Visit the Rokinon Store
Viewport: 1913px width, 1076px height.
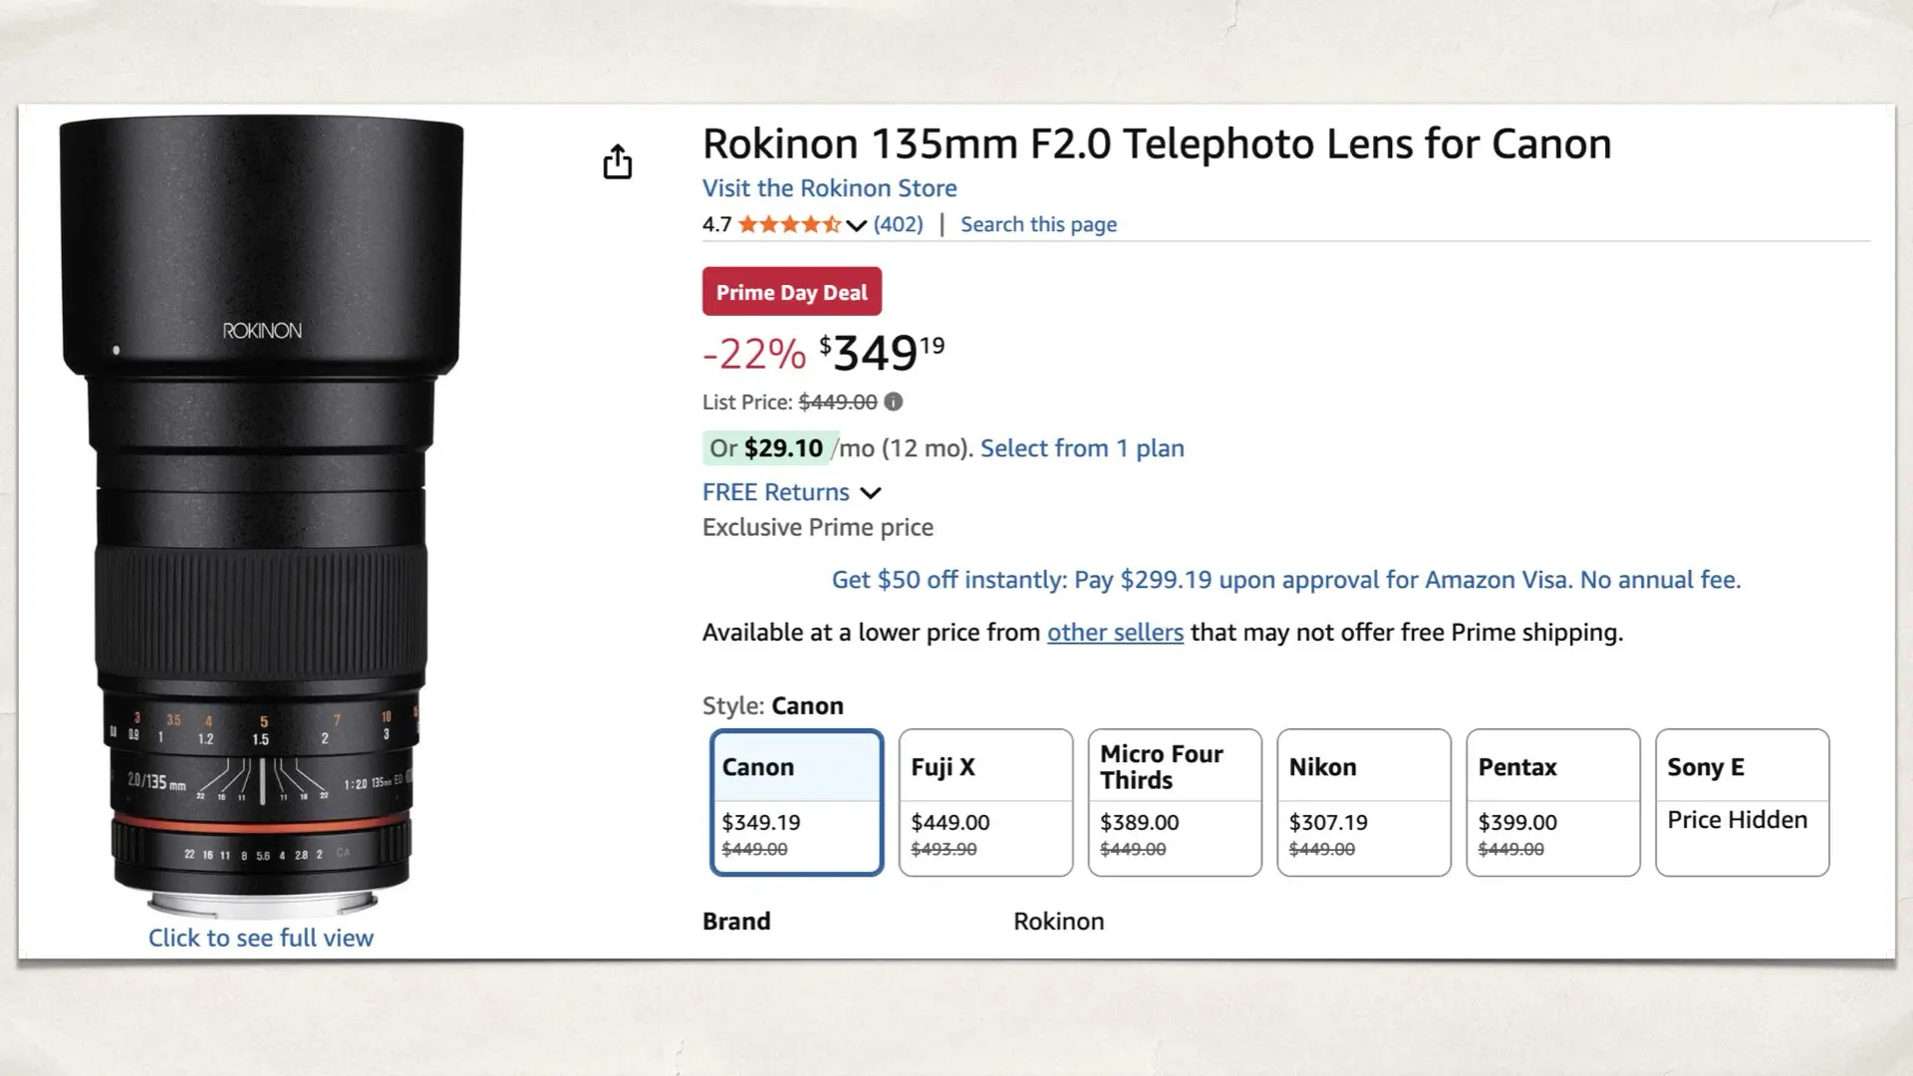[829, 188]
